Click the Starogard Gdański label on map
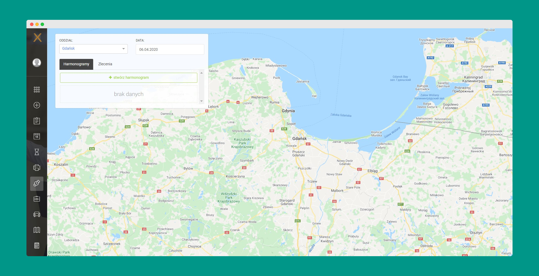 287,202
